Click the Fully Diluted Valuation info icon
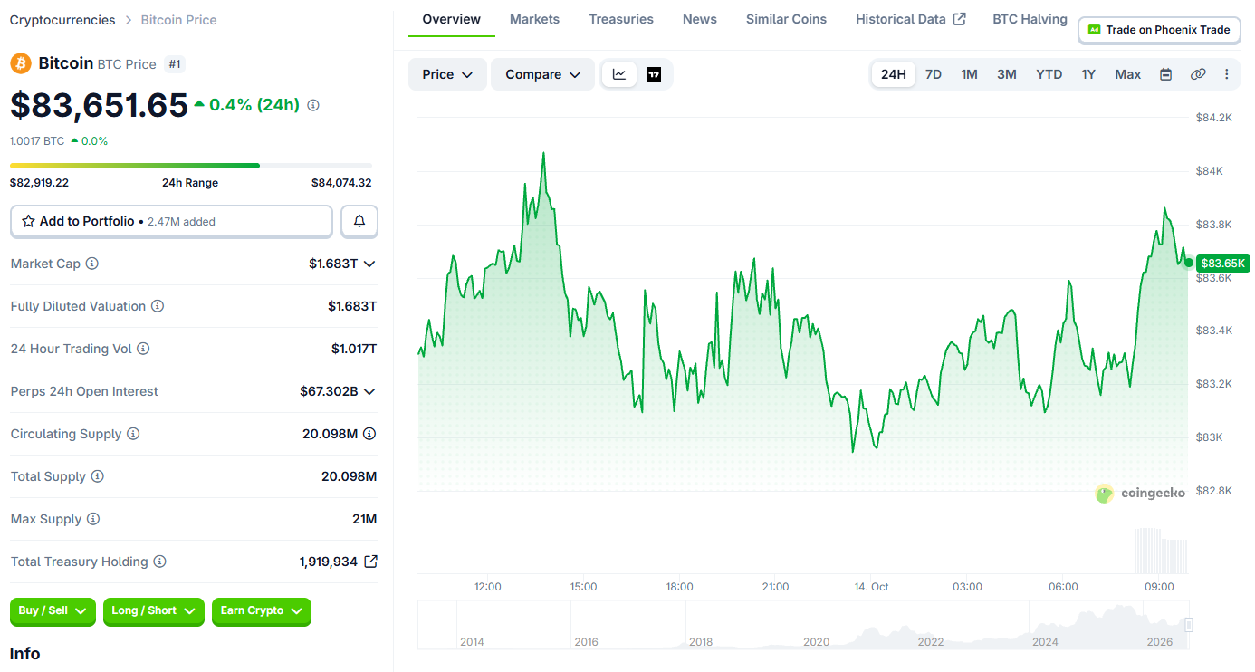The height and width of the screenshot is (672, 1255). coord(158,306)
